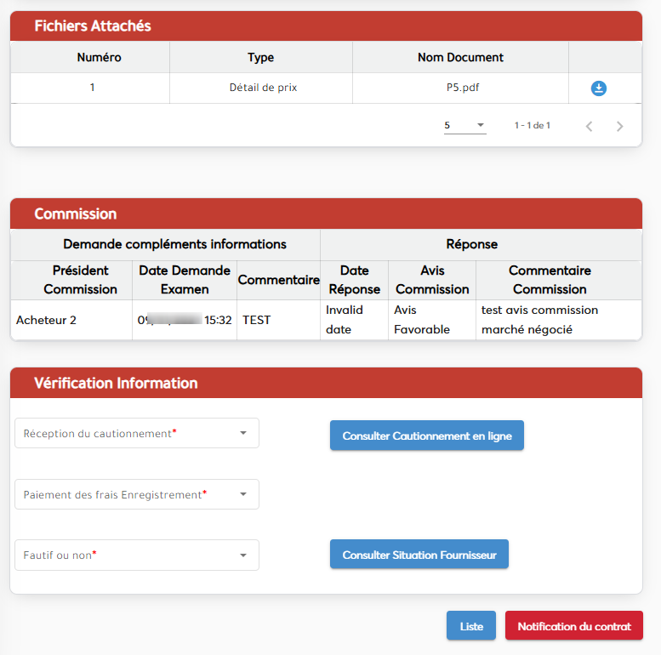The image size is (661, 655).
Task: Click the Avis Favorable cell
Action: pyautogui.click(x=422, y=320)
